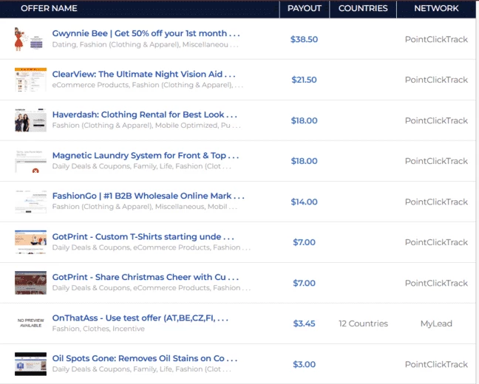Sort by the Countries column header
Image resolution: width=479 pixels, height=384 pixels.
point(363,8)
